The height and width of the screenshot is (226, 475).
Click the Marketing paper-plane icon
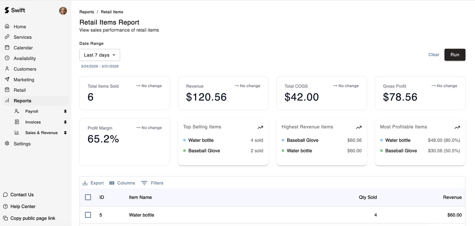pyautogui.click(x=7, y=79)
